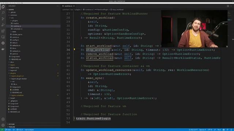The width and height of the screenshot is (234, 131).
Task: Click the main branch in status bar
Action: [8, 130]
